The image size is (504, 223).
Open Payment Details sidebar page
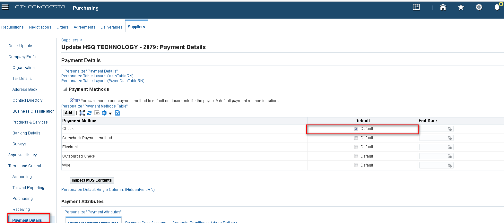(x=27, y=220)
